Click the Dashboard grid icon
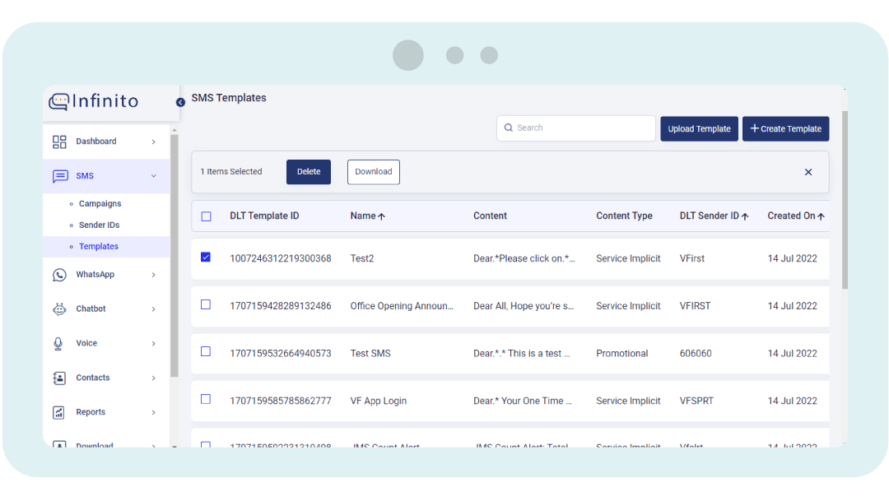The width and height of the screenshot is (889, 501). pos(59,141)
